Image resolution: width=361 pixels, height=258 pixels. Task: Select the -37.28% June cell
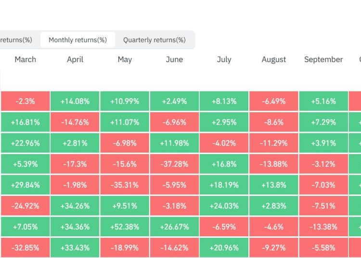(x=174, y=164)
